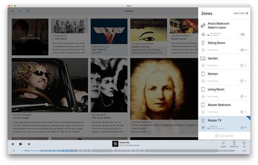Click the Garden zone volume icon

point(242,65)
